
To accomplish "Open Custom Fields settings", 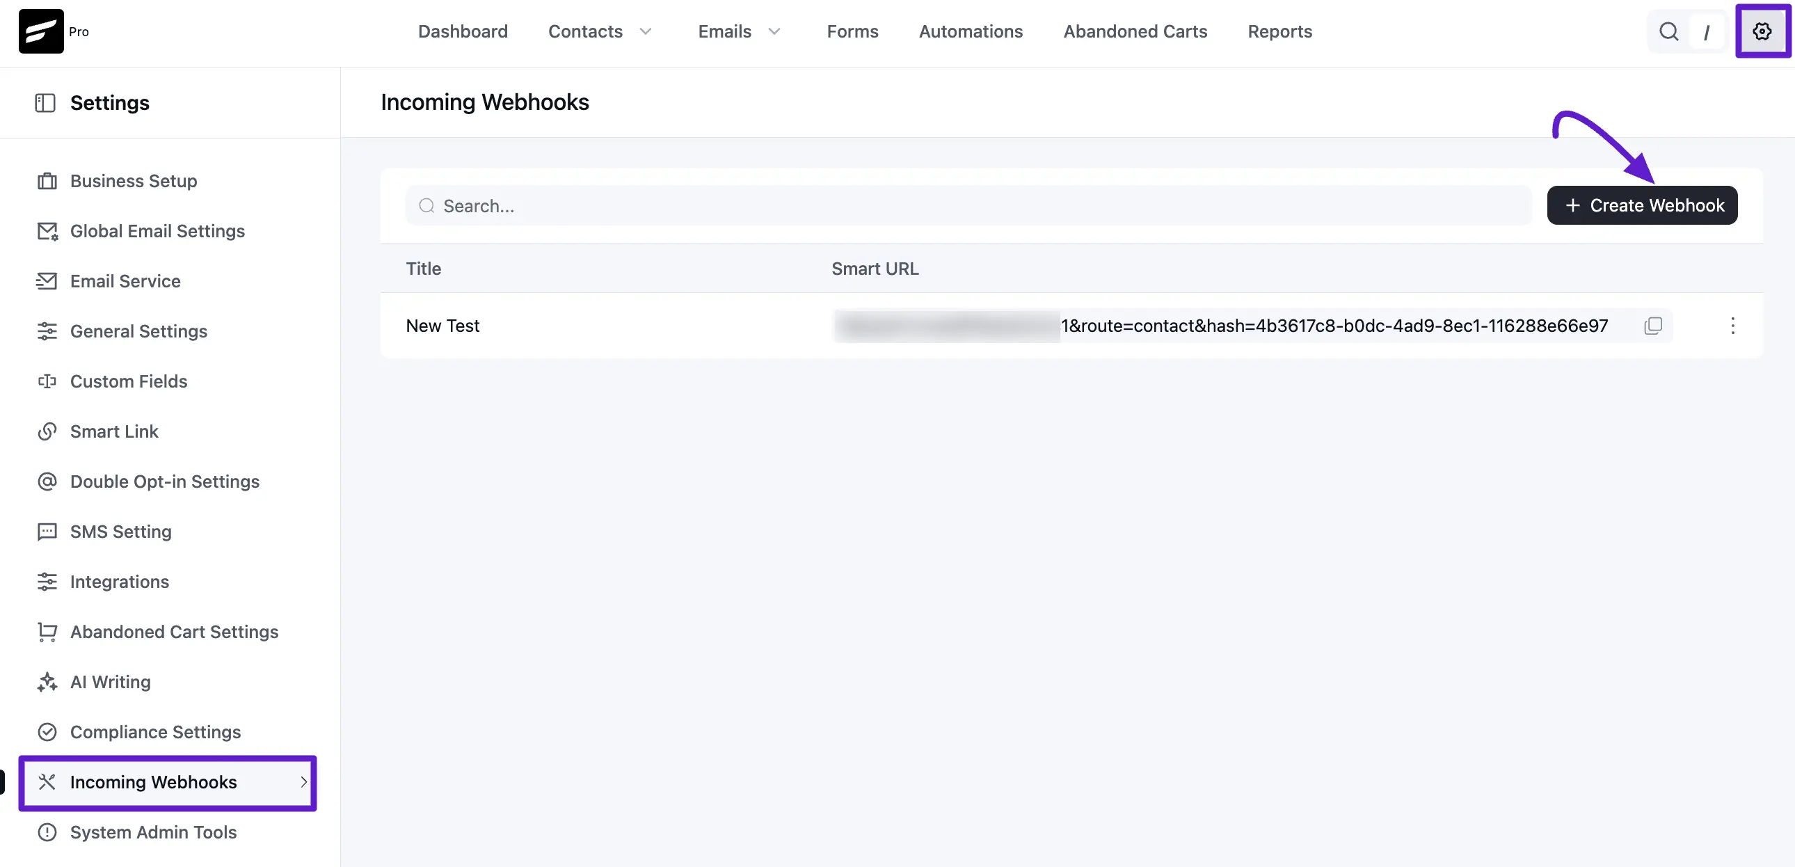I will tap(129, 381).
